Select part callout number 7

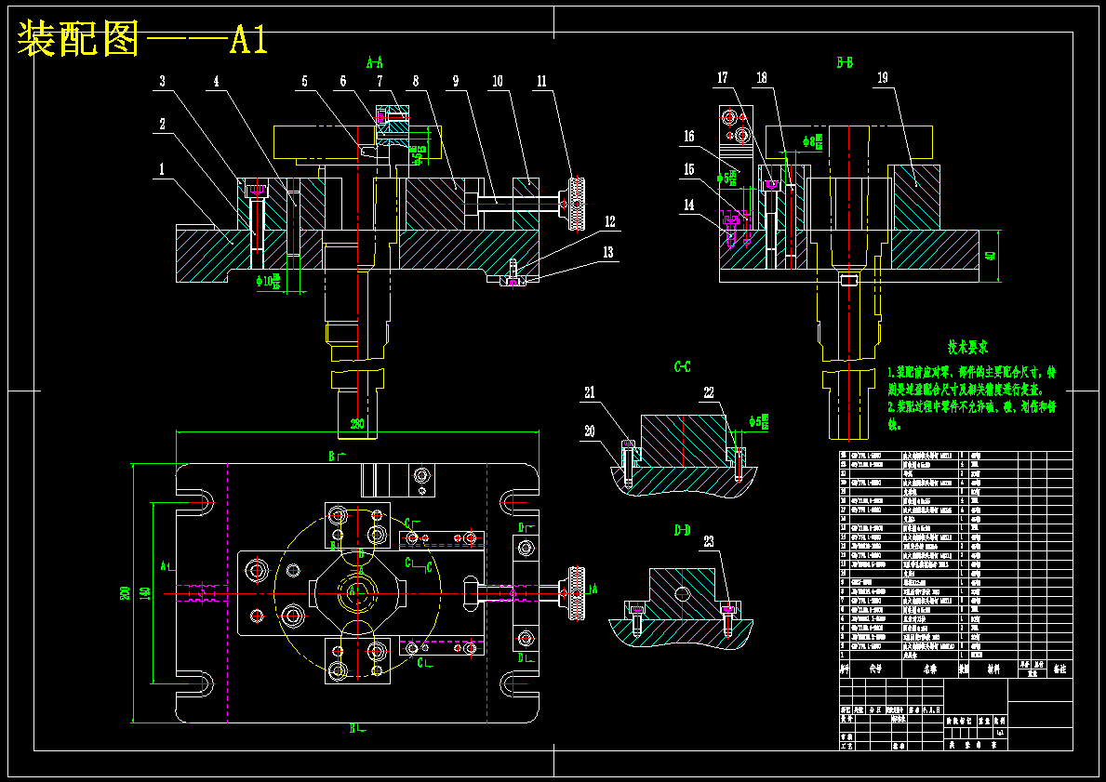pyautogui.click(x=380, y=81)
